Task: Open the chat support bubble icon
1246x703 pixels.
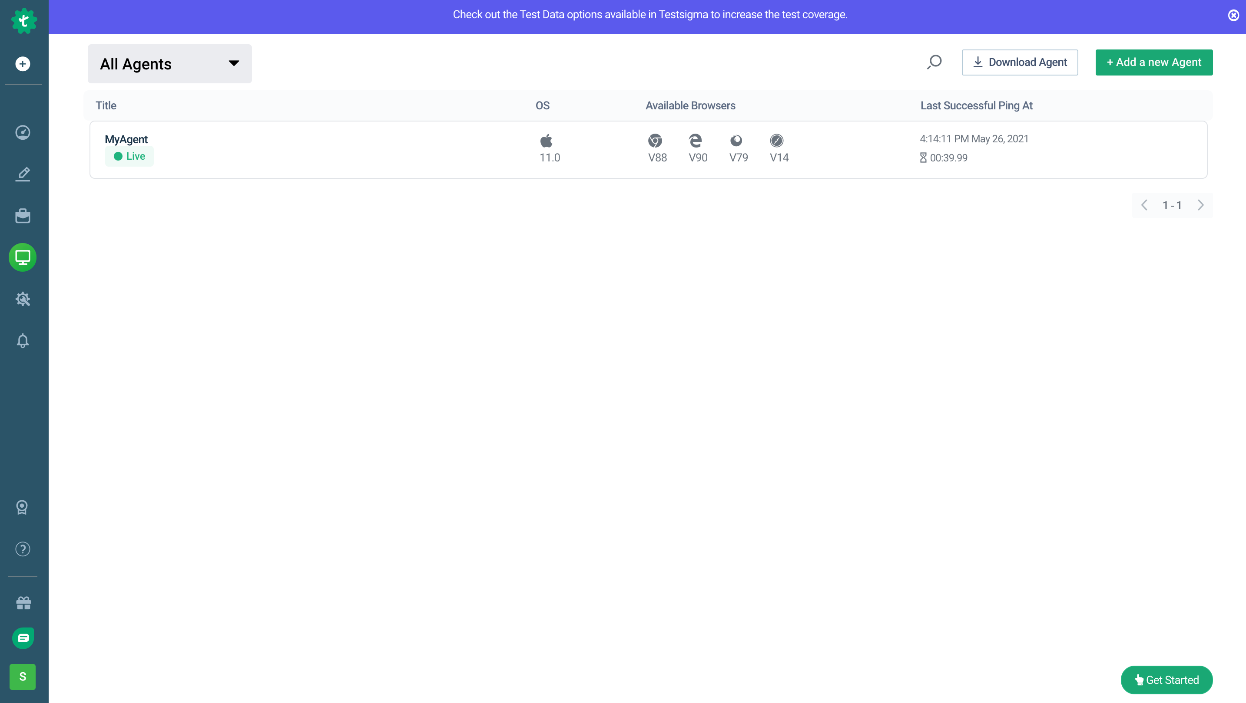Action: [23, 638]
